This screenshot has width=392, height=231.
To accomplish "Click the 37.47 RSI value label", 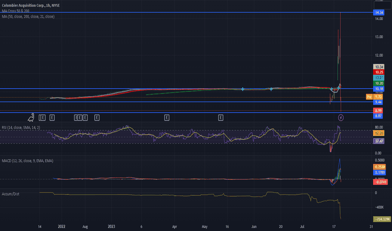I will click(x=379, y=141).
